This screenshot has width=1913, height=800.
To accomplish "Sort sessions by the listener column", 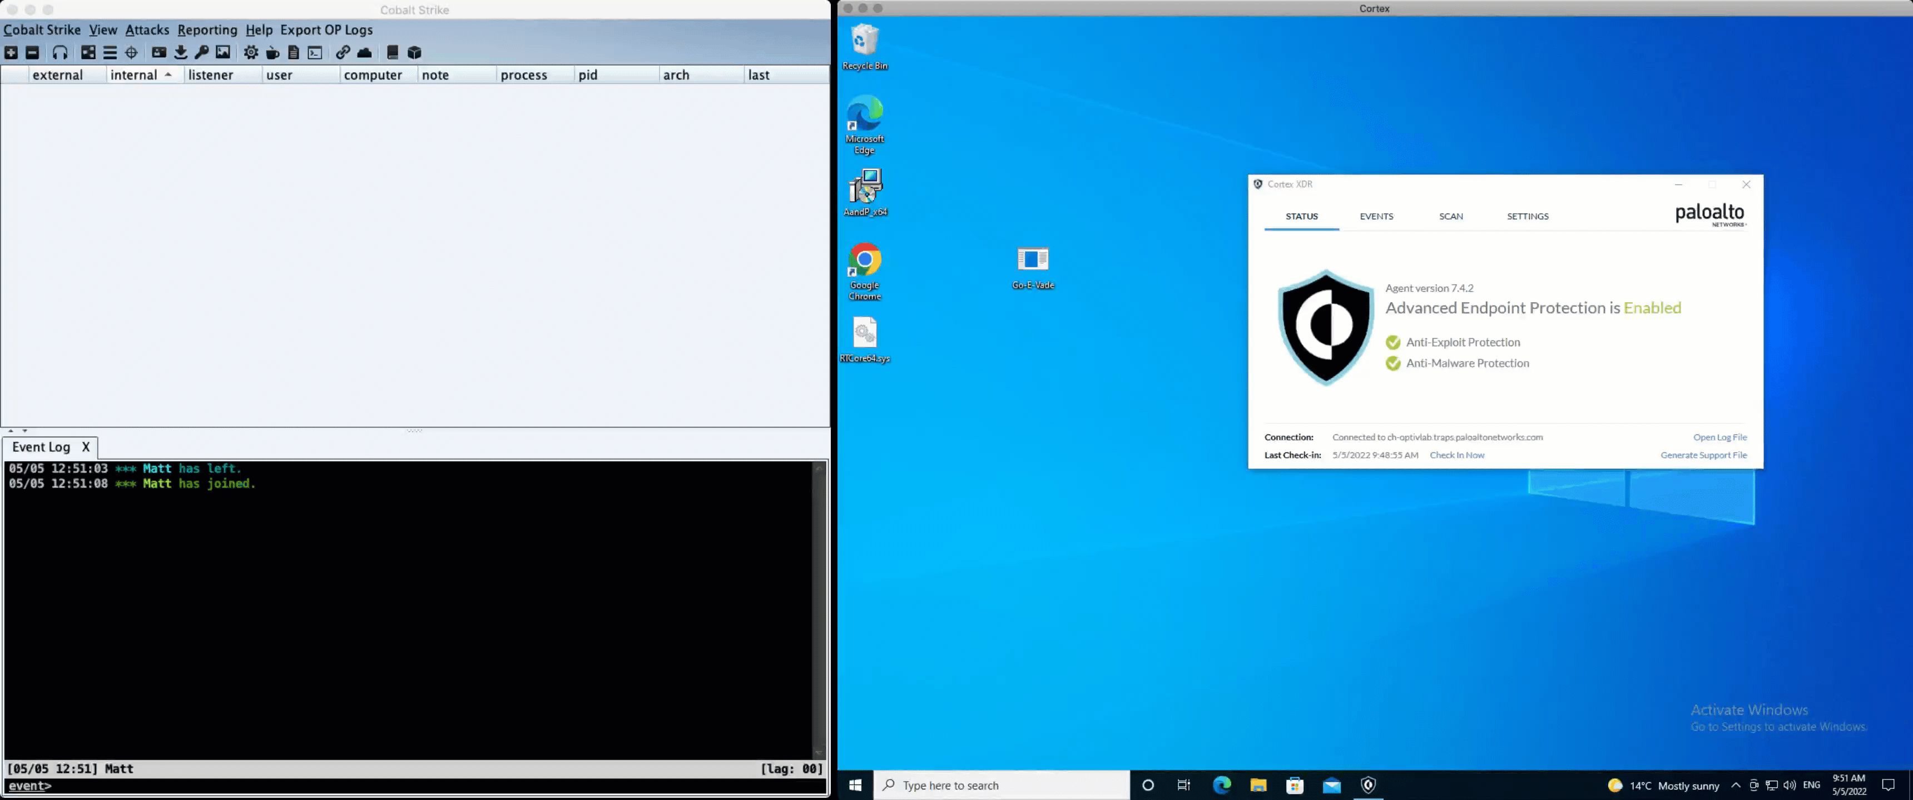I will click(223, 75).
